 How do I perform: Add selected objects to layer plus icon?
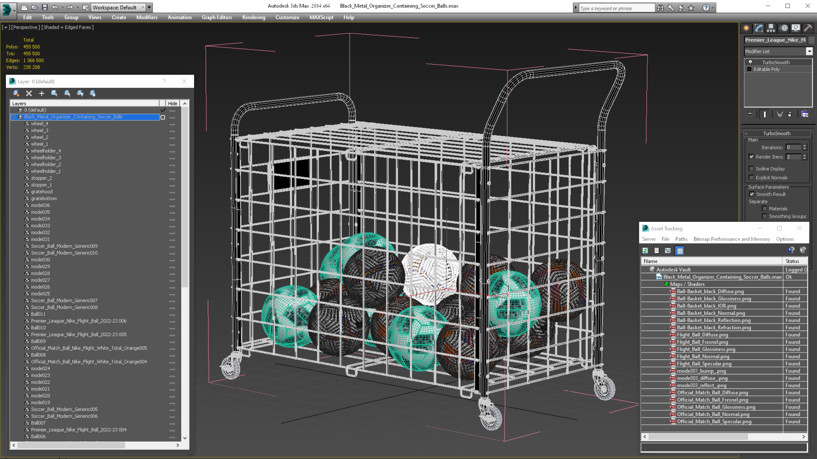[x=41, y=93]
